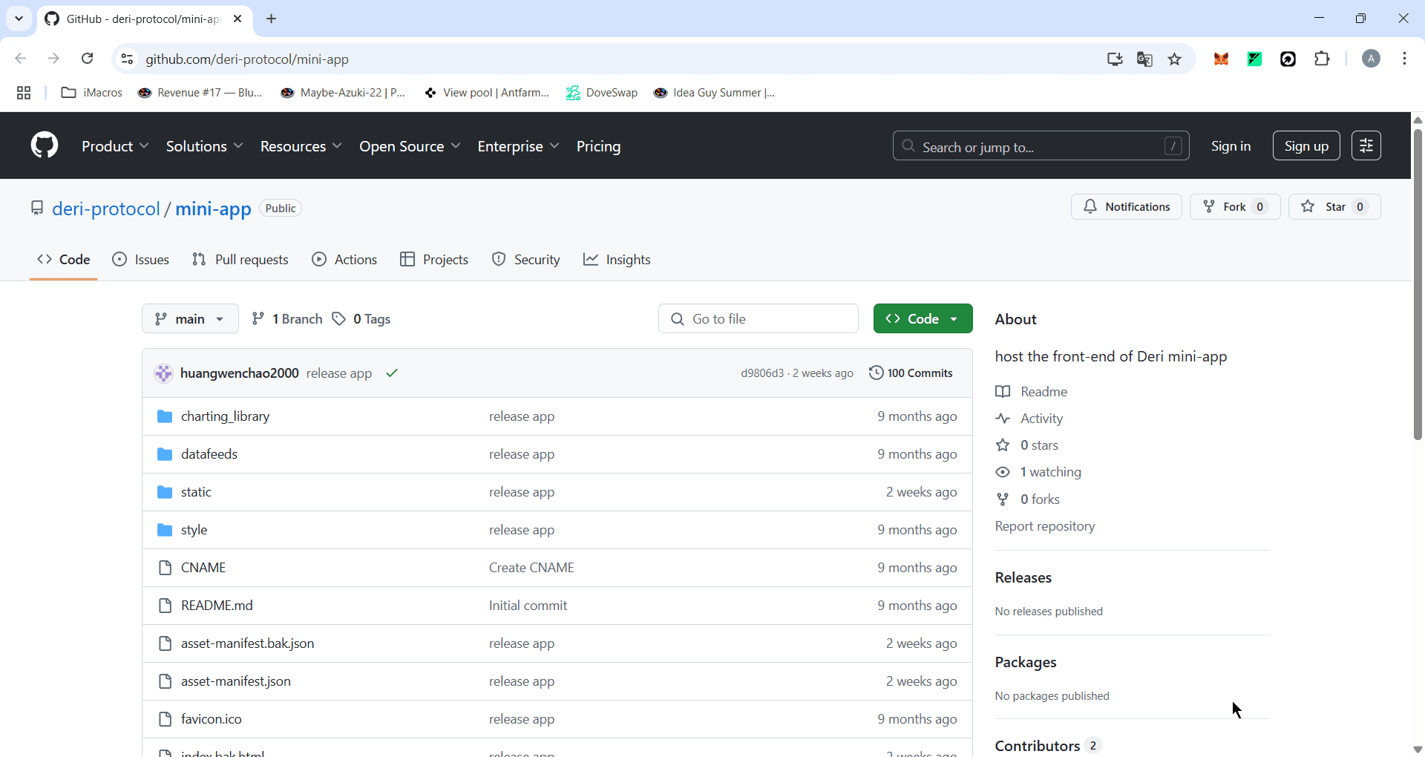The image size is (1425, 757).
Task: Open the 1 Branch link
Action: 287,318
